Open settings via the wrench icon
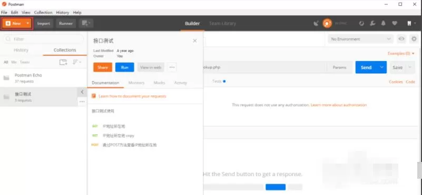The width and height of the screenshot is (422, 195). coord(372,24)
